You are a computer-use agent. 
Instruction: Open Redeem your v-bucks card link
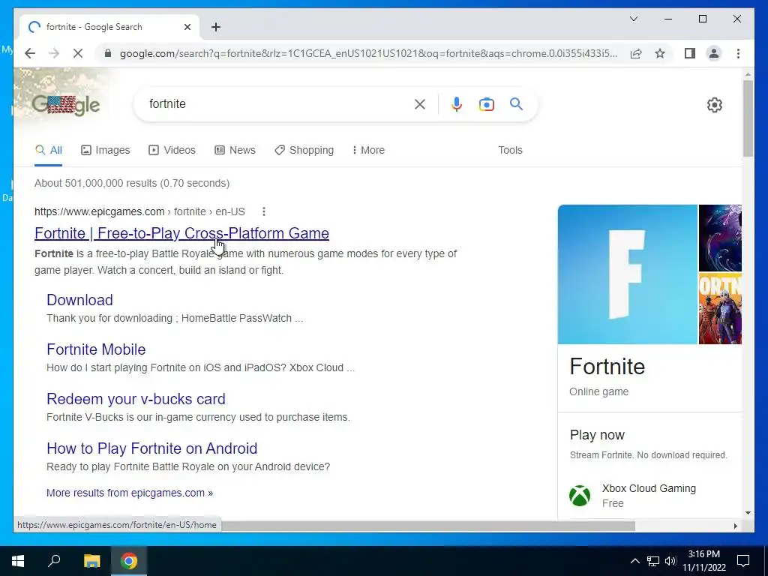coord(136,399)
